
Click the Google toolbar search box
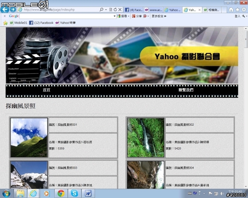coord(66,16)
